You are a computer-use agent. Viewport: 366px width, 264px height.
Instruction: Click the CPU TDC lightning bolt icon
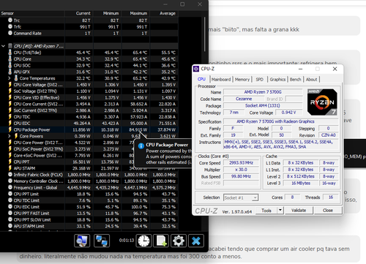tap(10, 117)
